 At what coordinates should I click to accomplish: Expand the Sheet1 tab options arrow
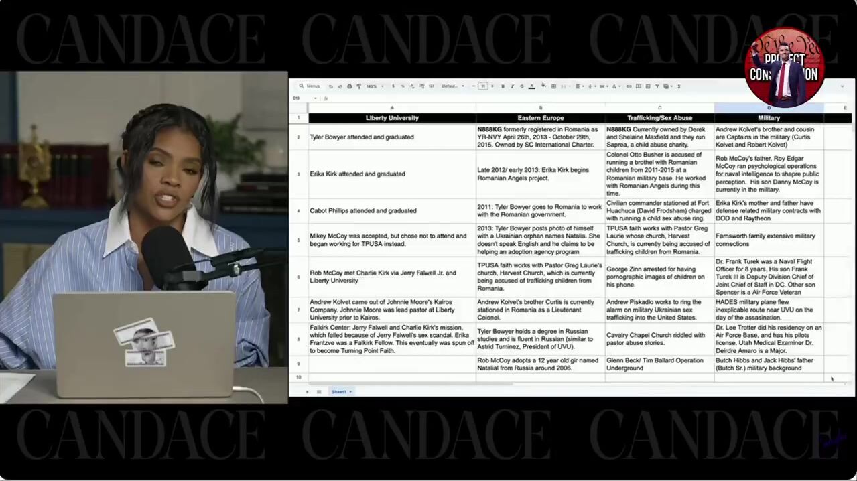click(x=350, y=391)
